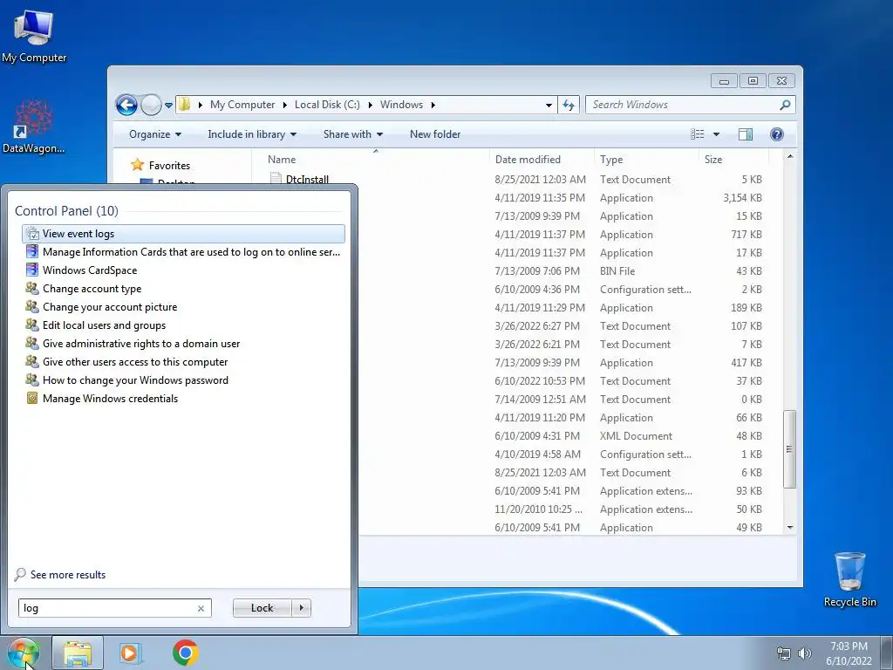Launch Google Chrome from the taskbar

(185, 653)
